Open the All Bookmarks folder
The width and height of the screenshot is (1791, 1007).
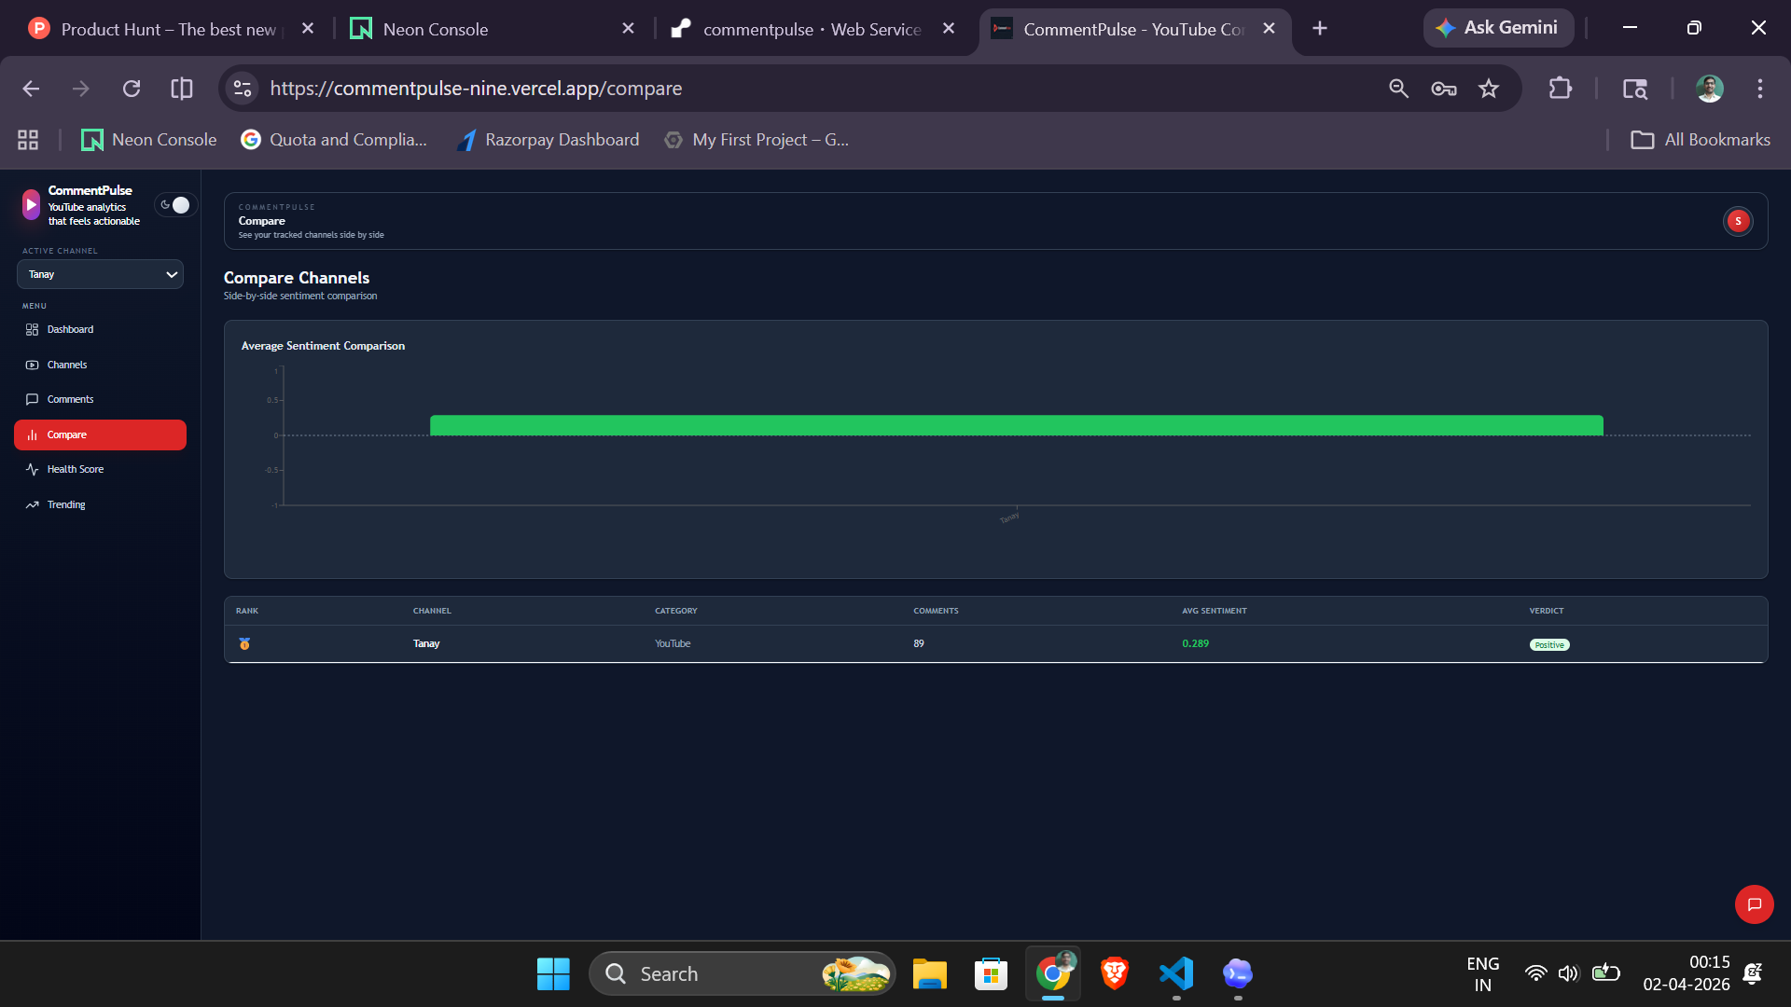1700,140
